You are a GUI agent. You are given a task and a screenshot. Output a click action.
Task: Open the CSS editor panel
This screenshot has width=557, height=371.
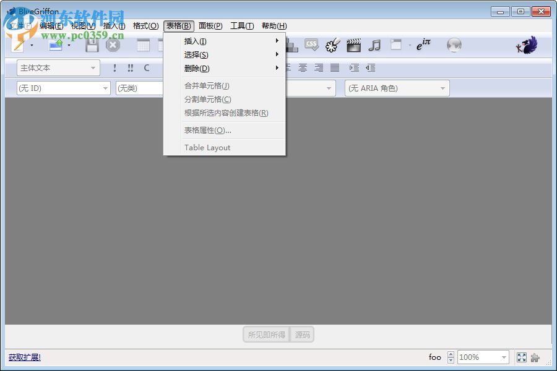pos(311,45)
